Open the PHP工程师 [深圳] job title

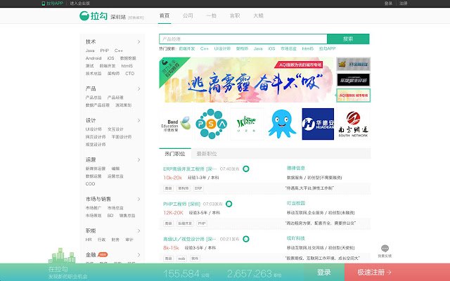coord(181,204)
